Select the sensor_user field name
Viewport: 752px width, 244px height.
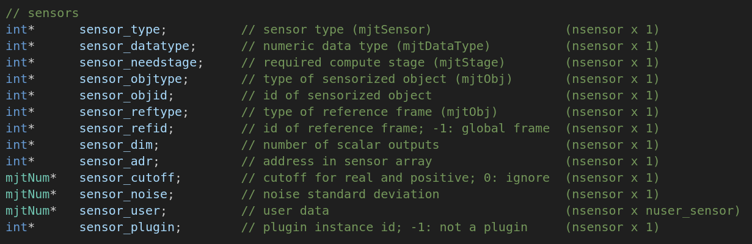pos(119,210)
